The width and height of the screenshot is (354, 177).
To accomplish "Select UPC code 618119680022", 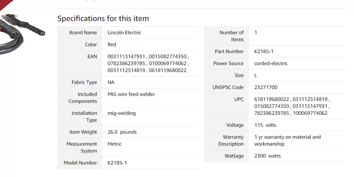I will (x=271, y=99).
